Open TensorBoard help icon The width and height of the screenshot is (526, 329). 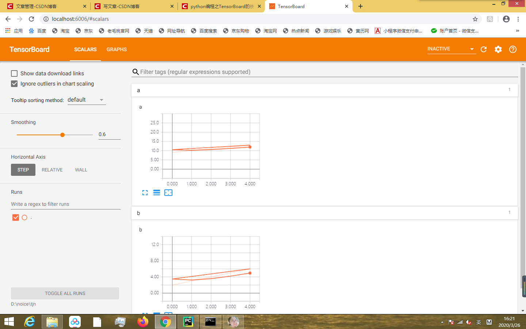[513, 49]
